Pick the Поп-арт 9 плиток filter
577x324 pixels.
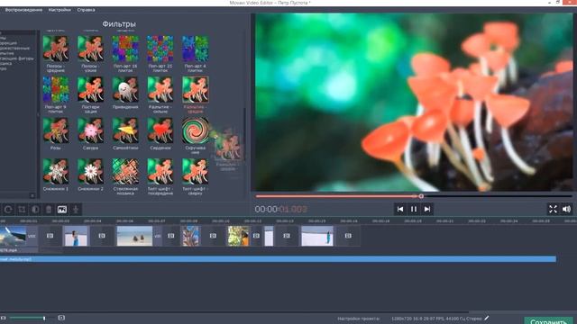56,90
